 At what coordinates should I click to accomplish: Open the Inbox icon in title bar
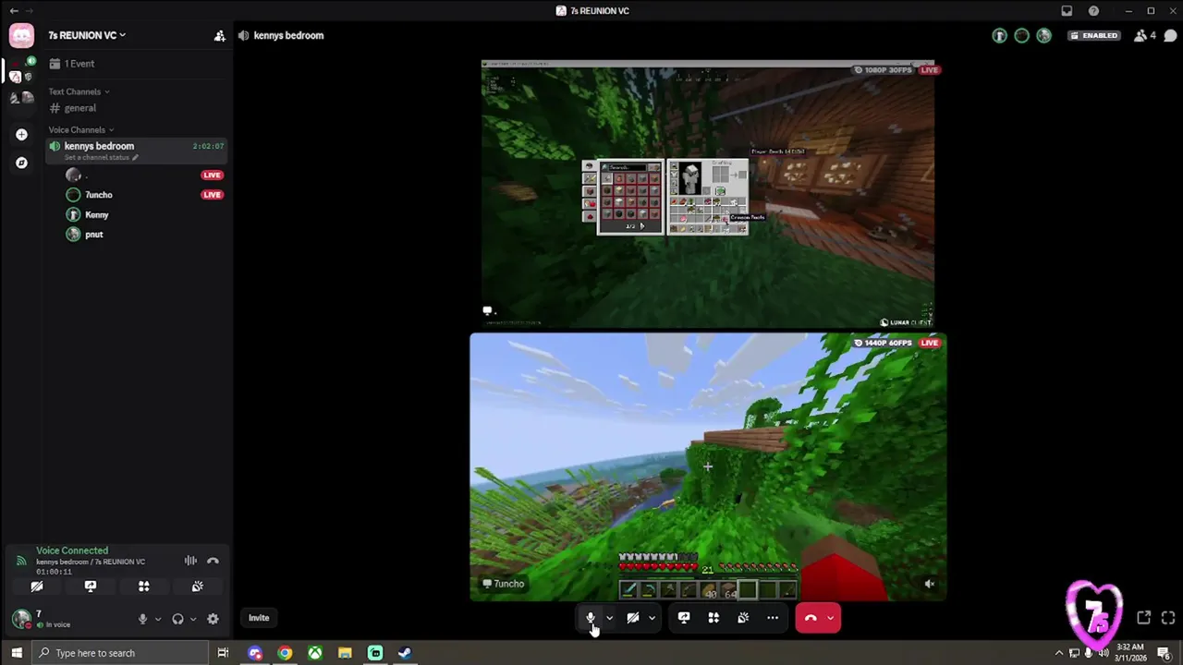(1067, 11)
